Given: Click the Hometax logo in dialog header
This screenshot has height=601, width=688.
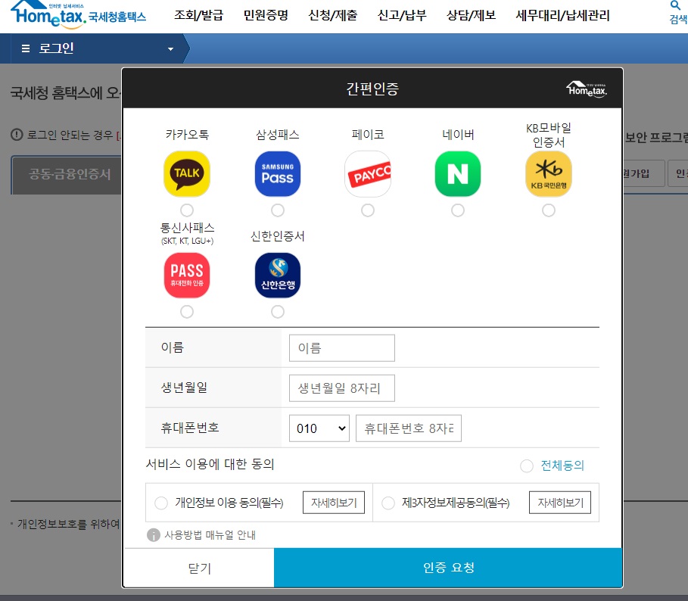Looking at the screenshot, I should point(587,89).
